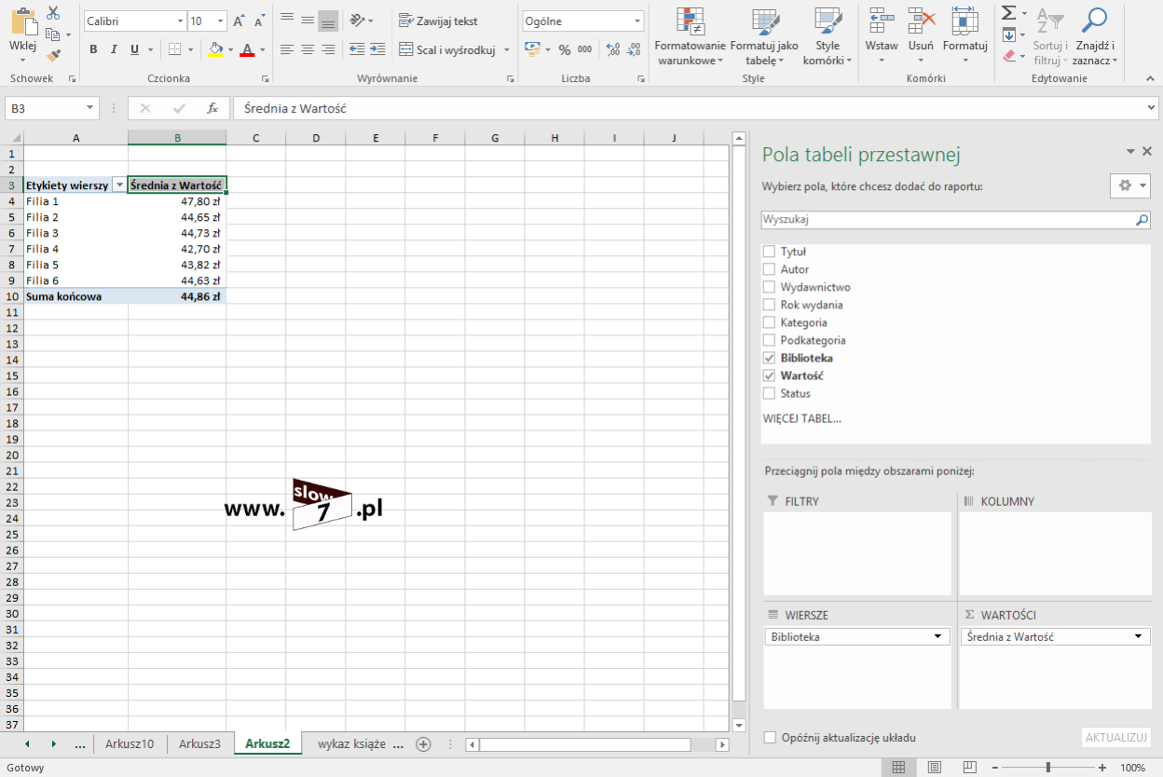Click the AutoSum sigma icon
1163x777 pixels.
(x=1008, y=13)
